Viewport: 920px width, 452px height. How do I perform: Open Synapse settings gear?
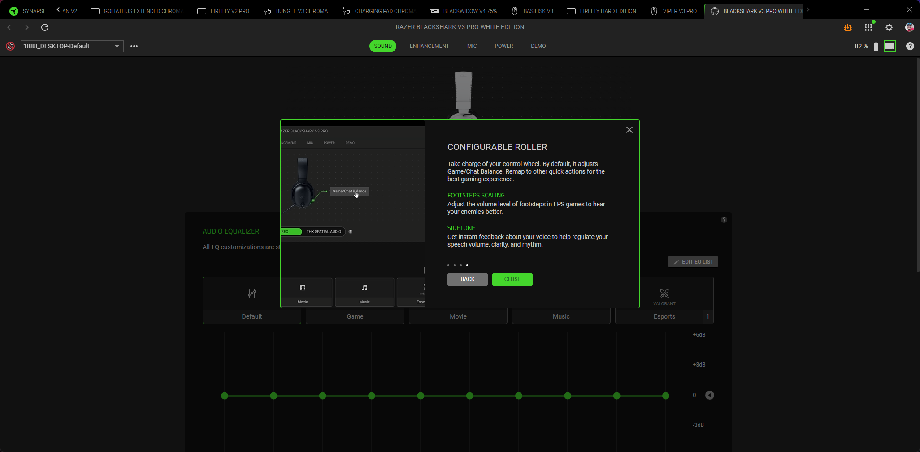[x=889, y=27]
